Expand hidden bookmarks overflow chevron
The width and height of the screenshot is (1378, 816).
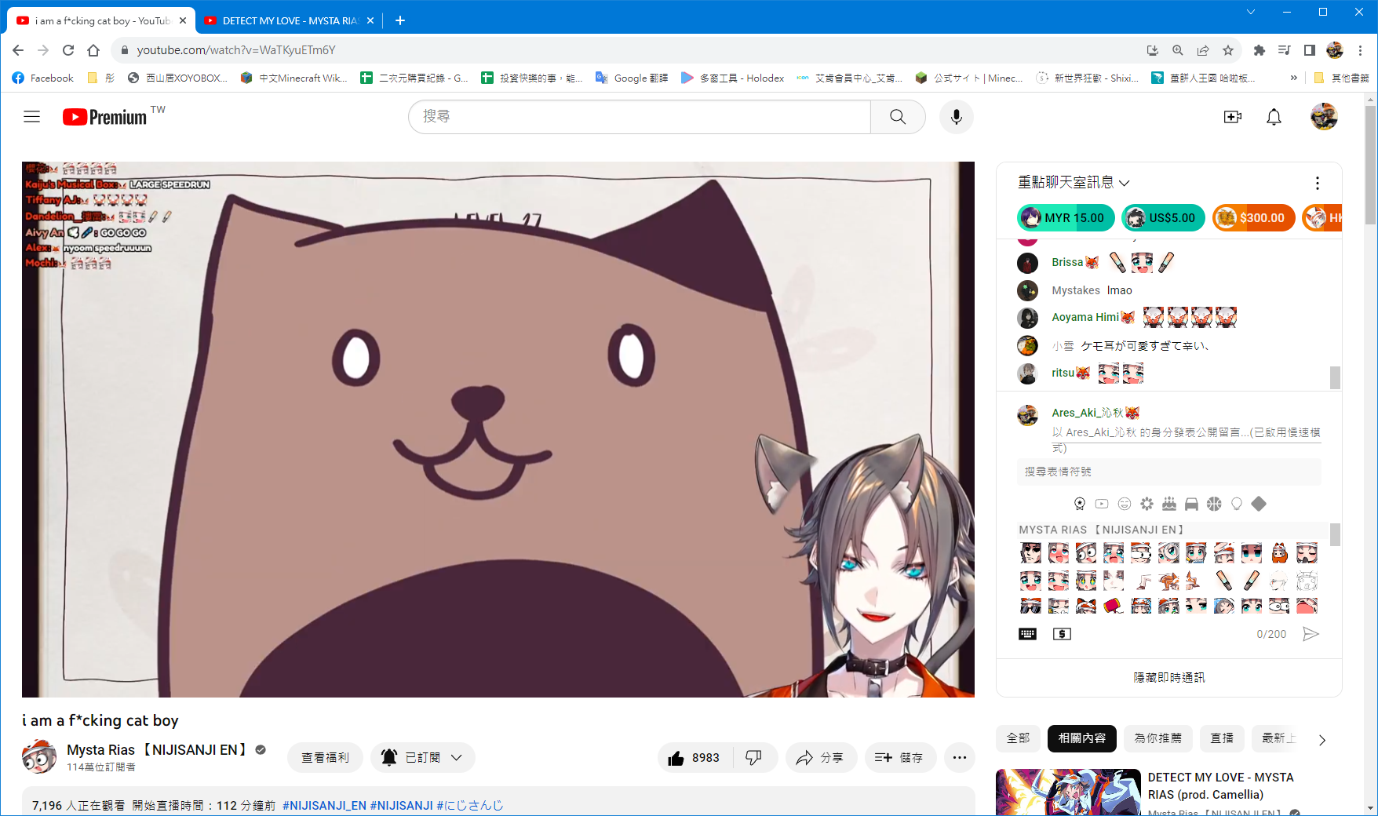(1293, 78)
